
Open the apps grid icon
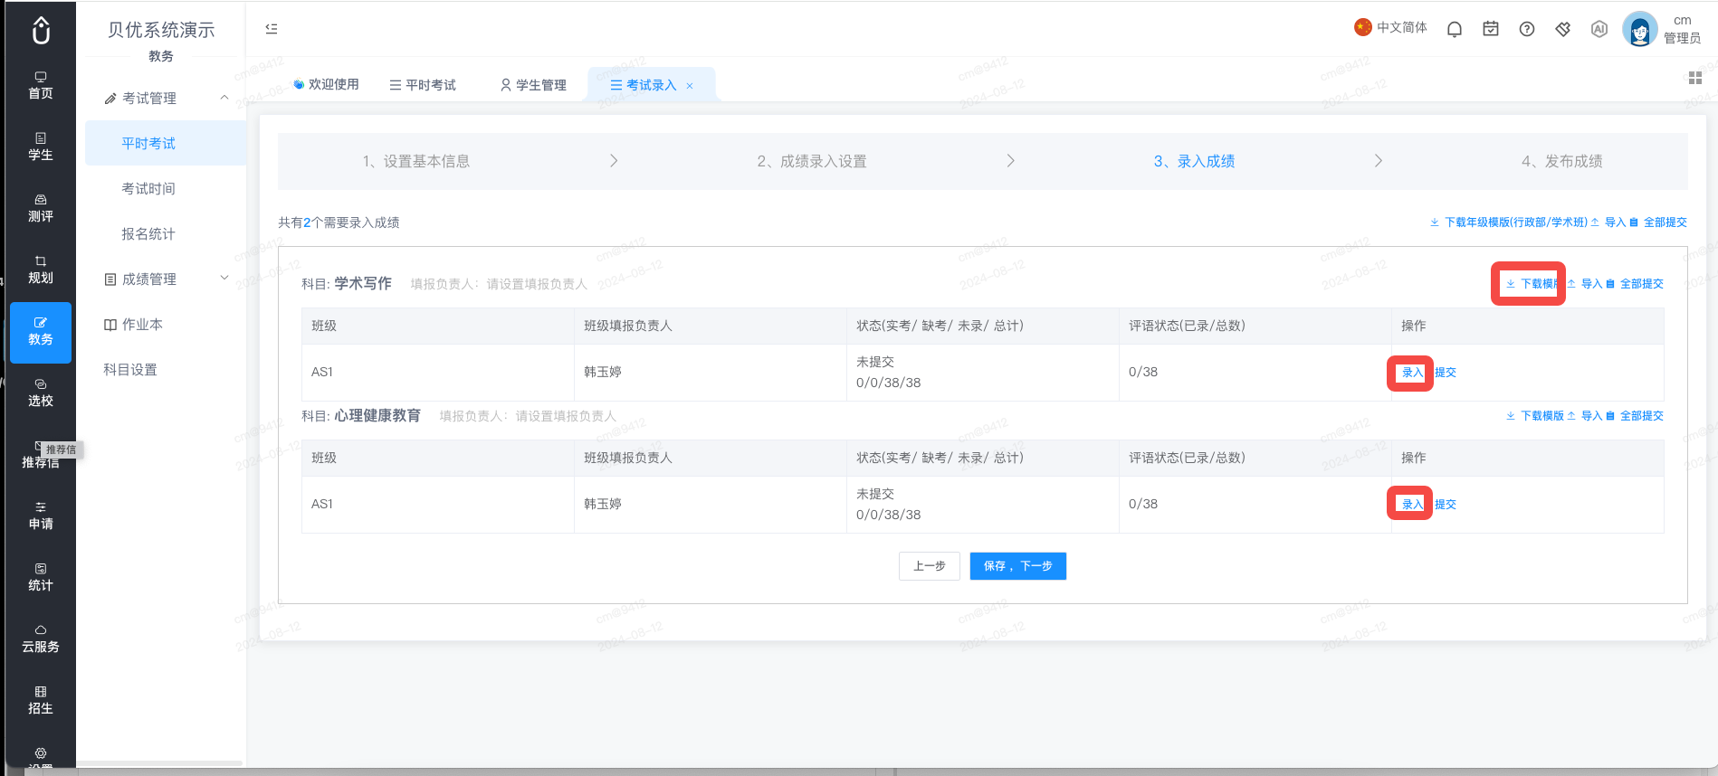[1695, 78]
